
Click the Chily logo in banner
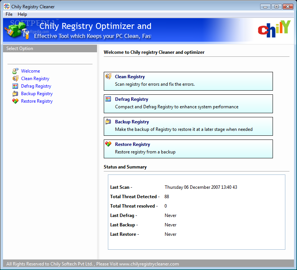tap(274, 29)
